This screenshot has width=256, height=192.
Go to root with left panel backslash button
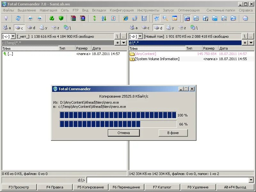(117, 36)
